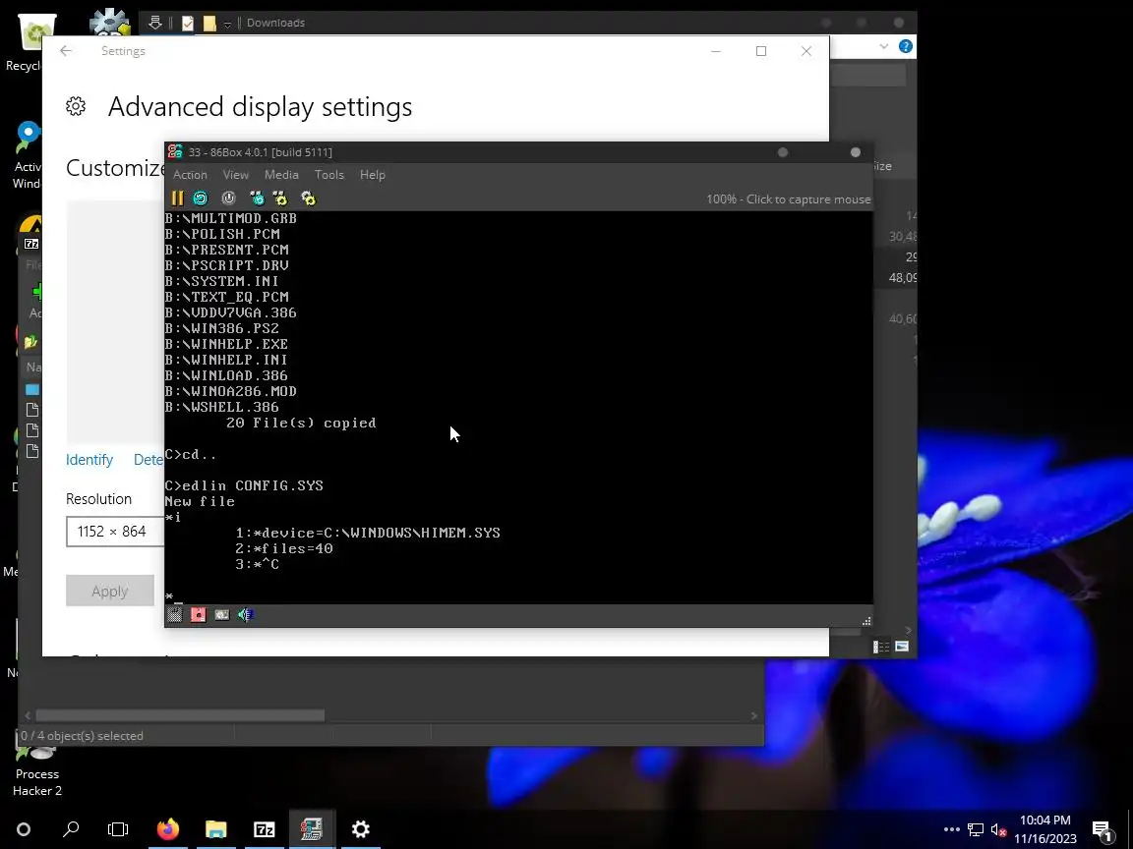
Task: Switch Explorer to large icons view
Action: pos(902,647)
